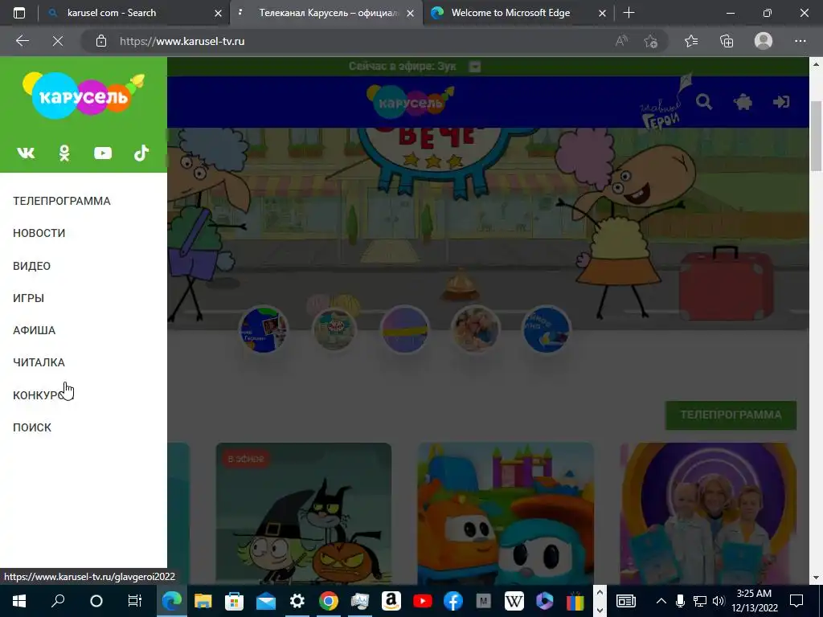
Task: Click the piggy bank icon in header
Action: tap(743, 102)
